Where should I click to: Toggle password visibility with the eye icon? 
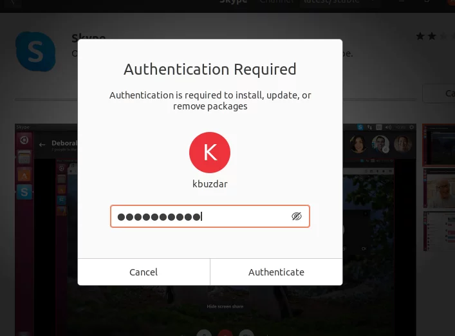pos(296,216)
